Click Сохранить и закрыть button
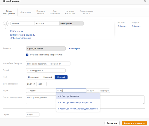The image size is (149, 126). click(x=134, y=123)
